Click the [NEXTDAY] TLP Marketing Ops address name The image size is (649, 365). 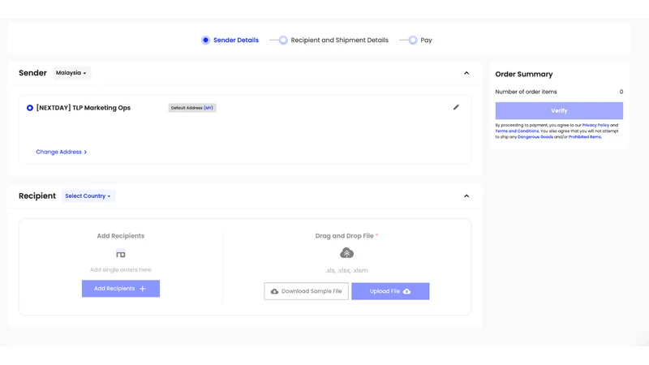pos(84,108)
